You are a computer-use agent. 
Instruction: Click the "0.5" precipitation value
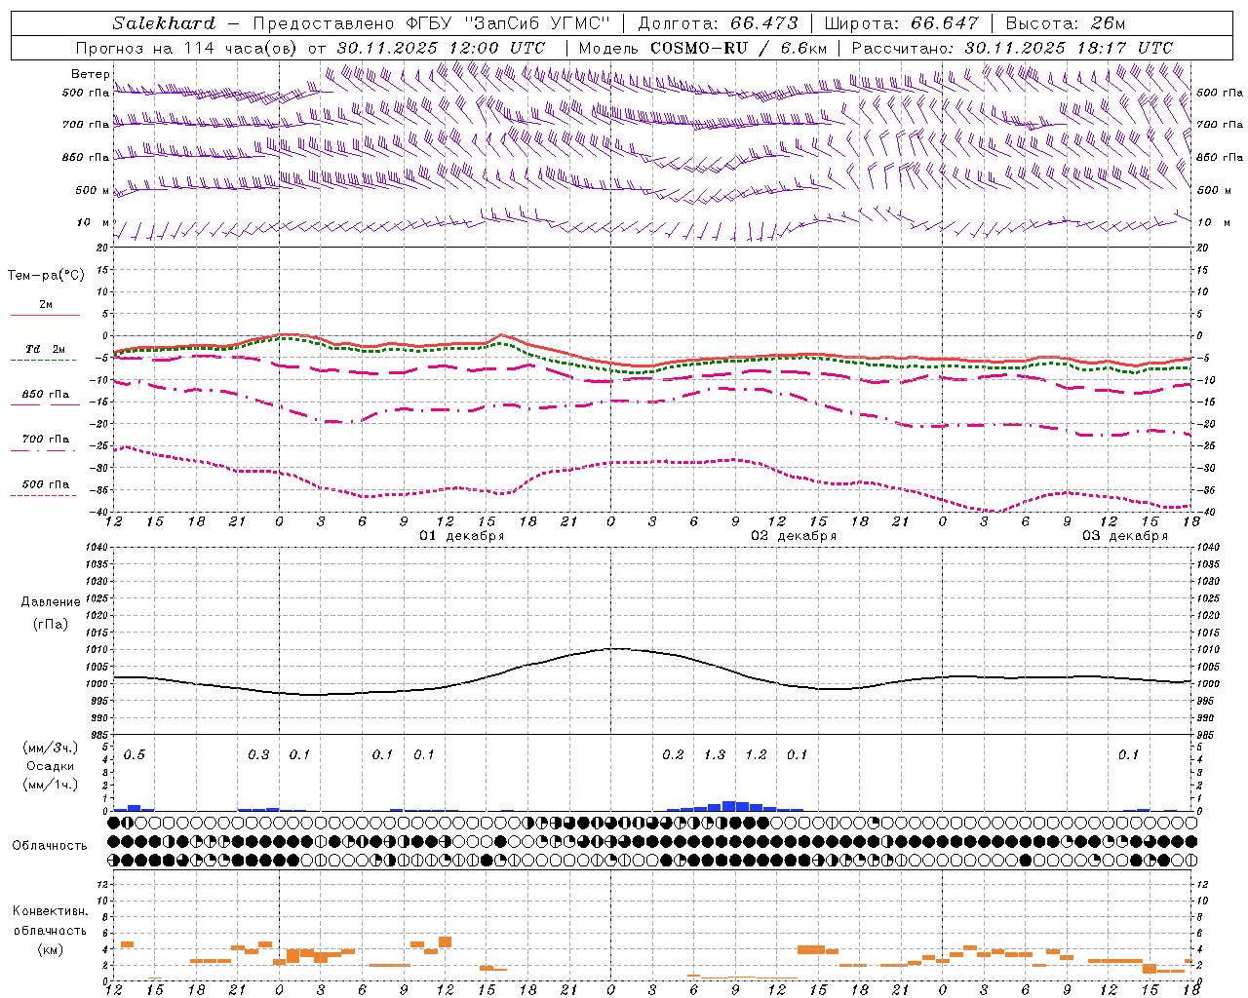pyautogui.click(x=135, y=754)
